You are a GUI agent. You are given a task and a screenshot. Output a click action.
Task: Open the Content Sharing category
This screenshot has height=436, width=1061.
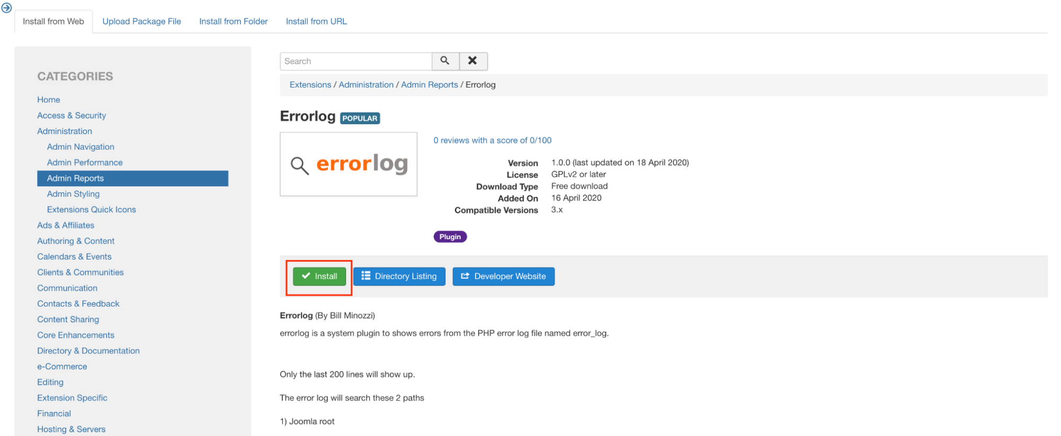point(68,319)
